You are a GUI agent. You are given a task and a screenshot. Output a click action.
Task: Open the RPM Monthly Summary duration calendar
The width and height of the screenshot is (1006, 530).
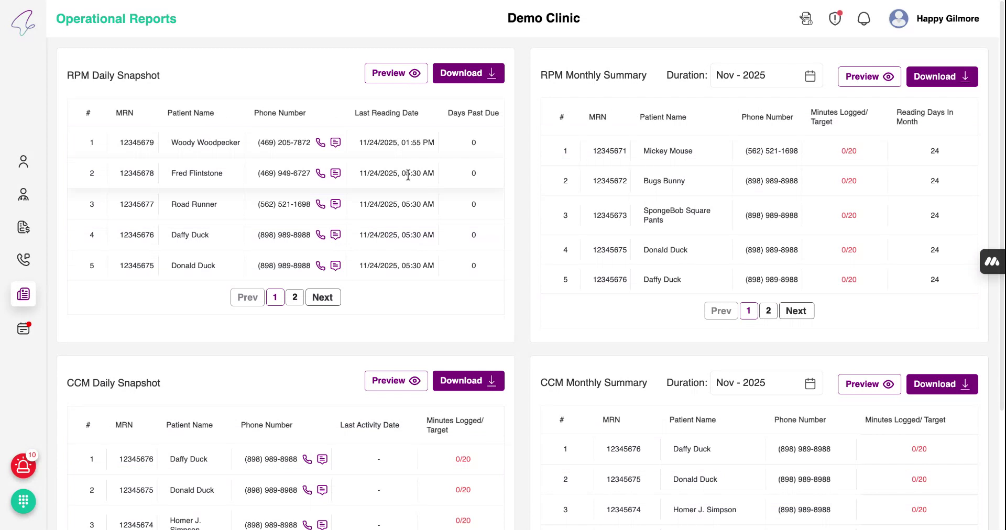pyautogui.click(x=810, y=75)
